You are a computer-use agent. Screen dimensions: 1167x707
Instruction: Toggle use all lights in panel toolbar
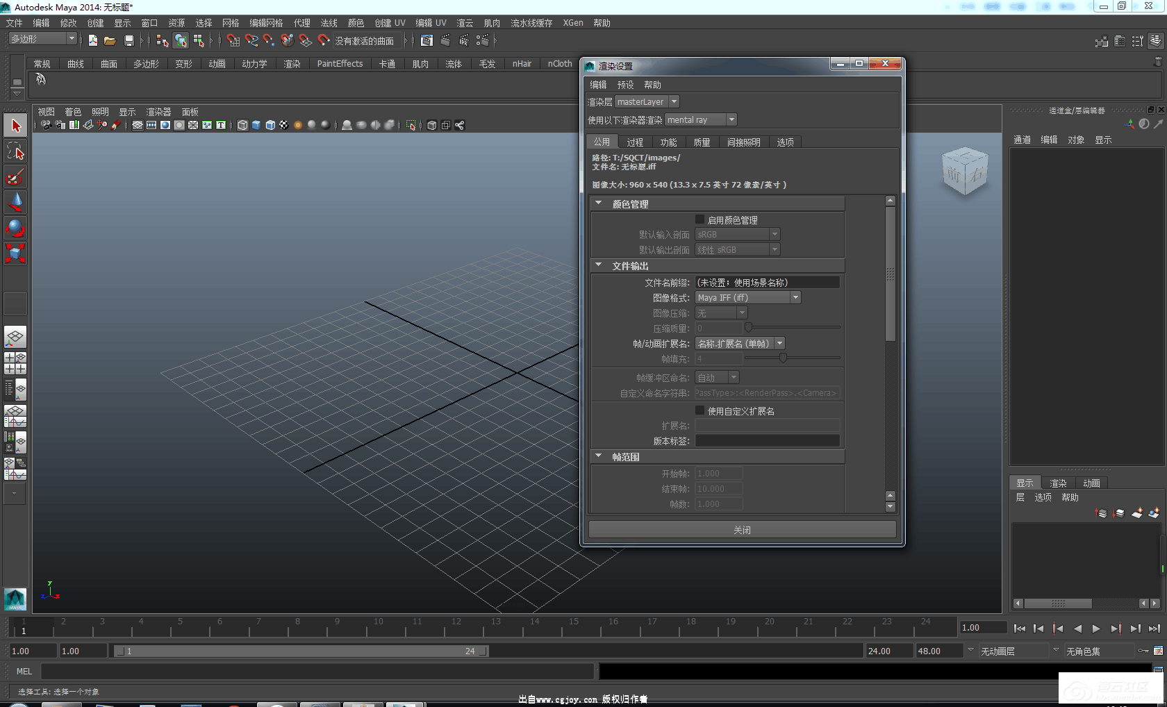(x=298, y=126)
